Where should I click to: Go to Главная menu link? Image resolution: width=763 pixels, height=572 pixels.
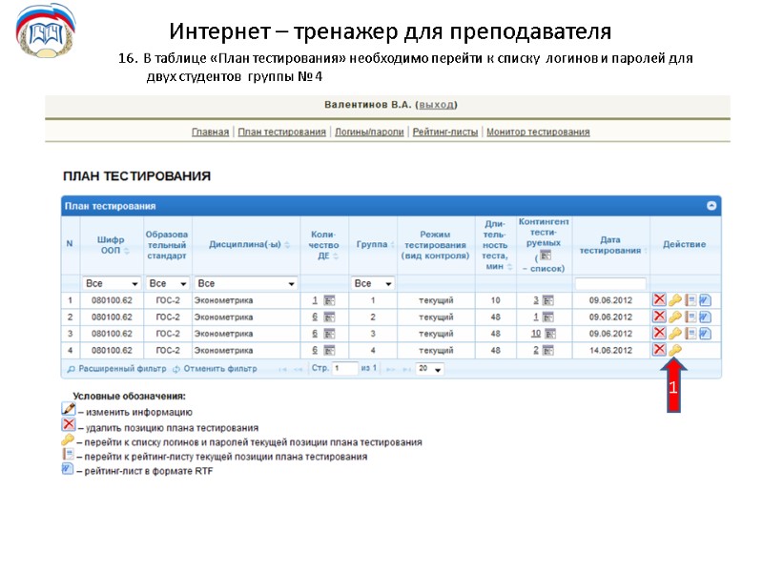[210, 132]
